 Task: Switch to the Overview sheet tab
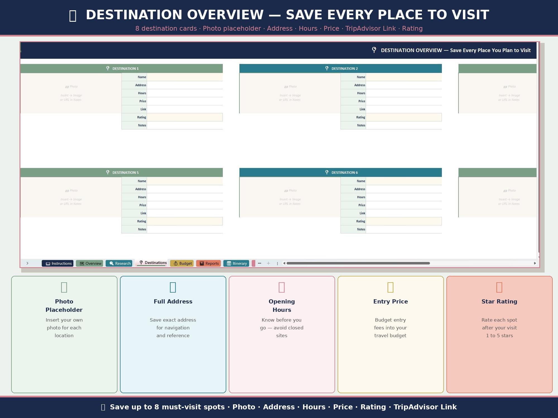coord(90,263)
